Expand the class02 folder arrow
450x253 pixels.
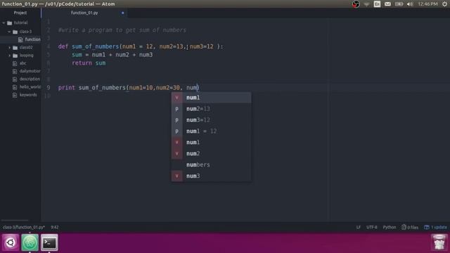point(9,47)
